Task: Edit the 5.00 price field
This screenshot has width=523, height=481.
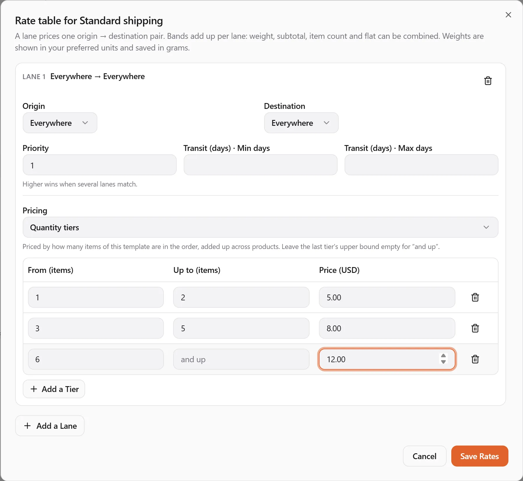Action: pos(387,297)
